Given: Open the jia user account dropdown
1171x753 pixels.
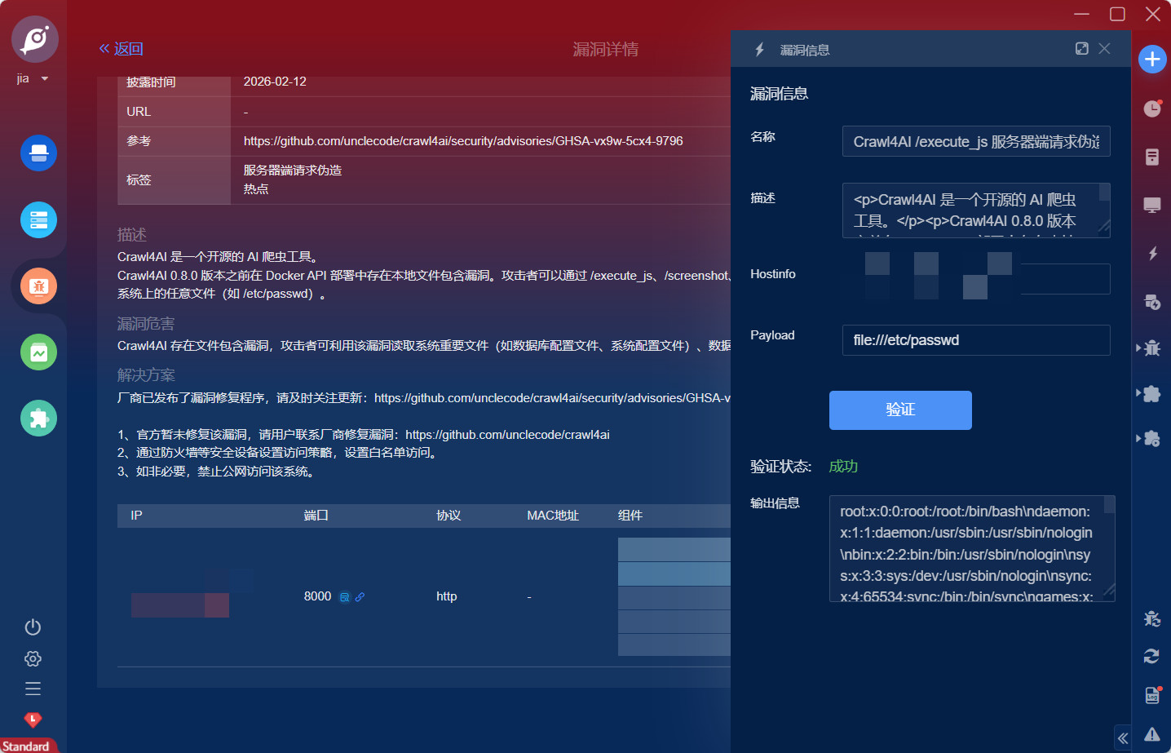Looking at the screenshot, I should (x=33, y=79).
